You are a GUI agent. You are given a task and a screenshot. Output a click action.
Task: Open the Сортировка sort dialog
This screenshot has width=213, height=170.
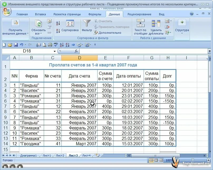(70, 26)
